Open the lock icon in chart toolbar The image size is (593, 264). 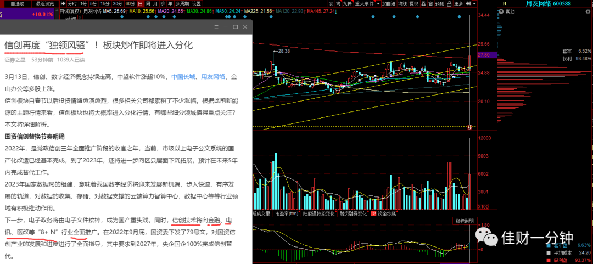pos(449,4)
